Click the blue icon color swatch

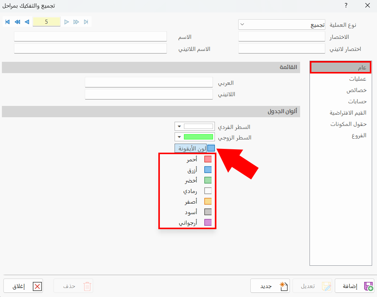click(x=211, y=148)
